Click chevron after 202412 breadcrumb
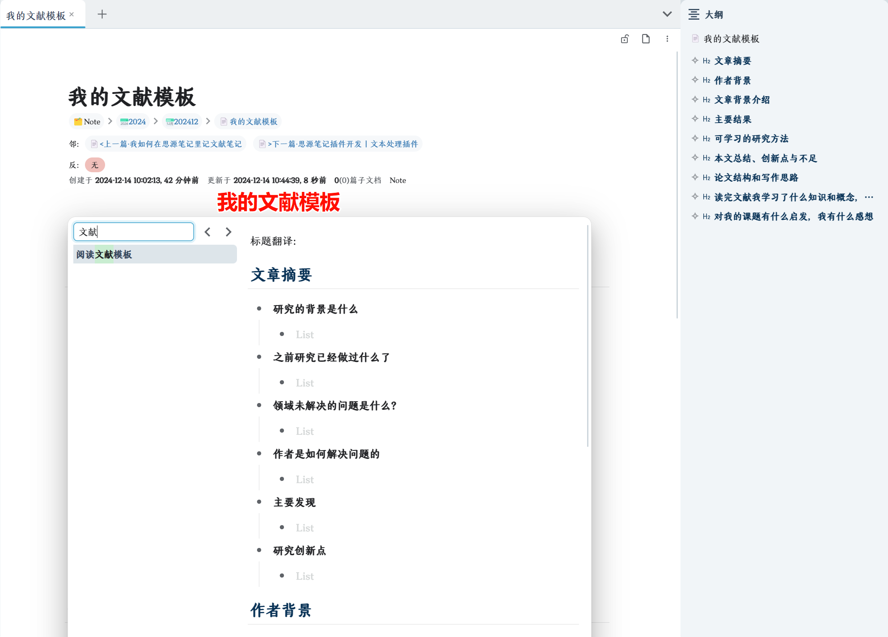Screen dimensions: 888x637 208,121
